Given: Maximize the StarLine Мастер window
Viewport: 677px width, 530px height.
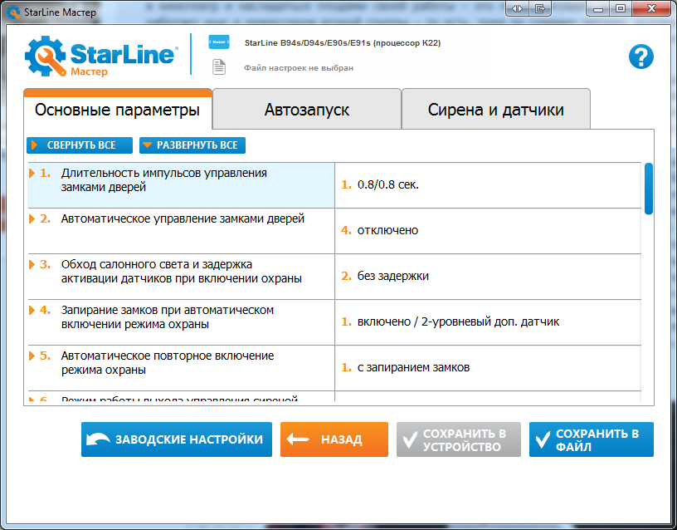Looking at the screenshot, I should 621,8.
